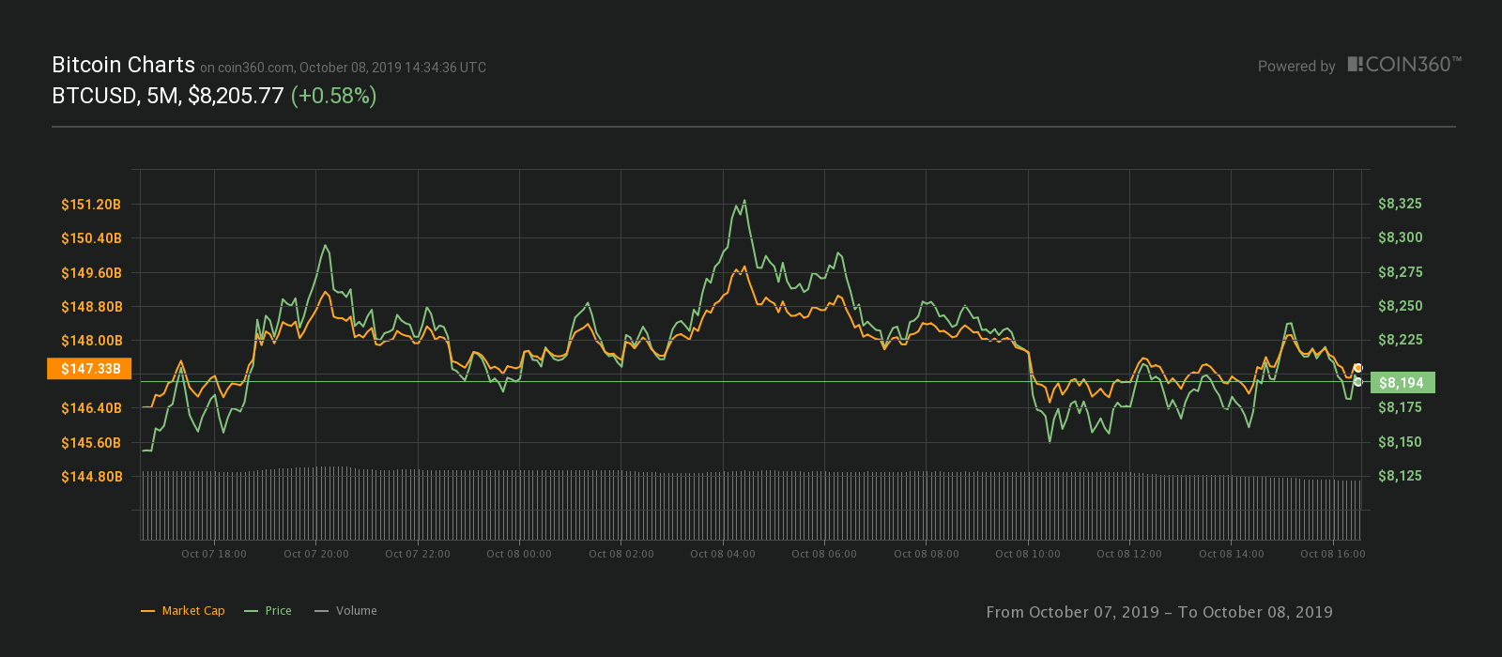Click the Oct 08 00:00 time label
Viewport: 1502px width, 657px height.
click(519, 554)
